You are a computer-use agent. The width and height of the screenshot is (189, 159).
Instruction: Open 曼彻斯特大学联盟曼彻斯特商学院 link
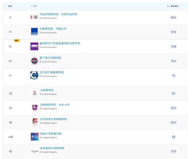[60, 43]
